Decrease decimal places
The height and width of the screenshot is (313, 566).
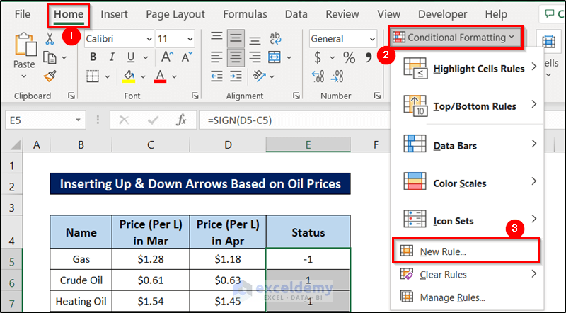click(x=337, y=76)
